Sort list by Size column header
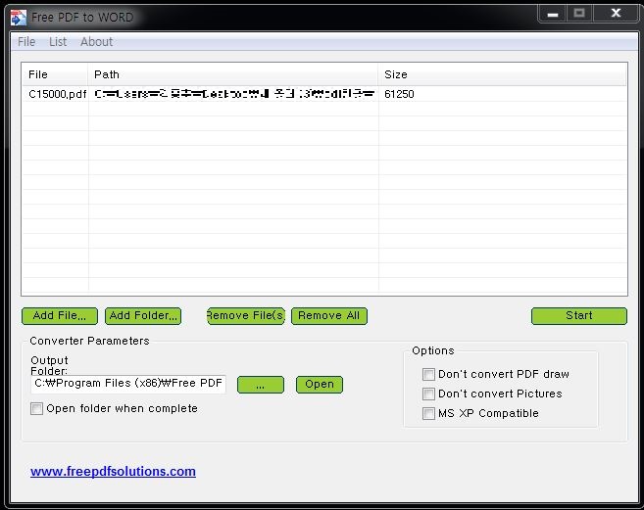644x510 pixels. (502, 74)
